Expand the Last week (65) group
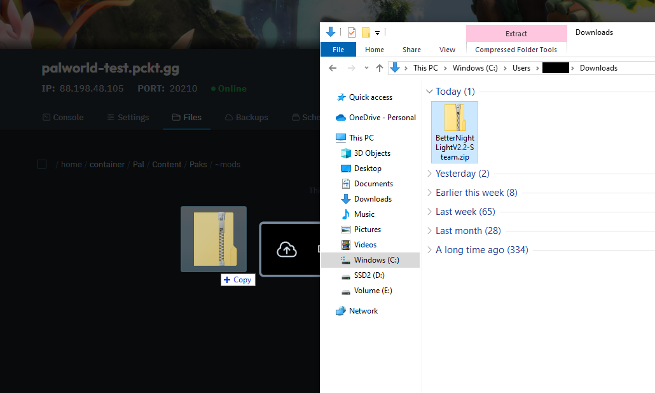This screenshot has height=393, width=655. pyautogui.click(x=429, y=212)
